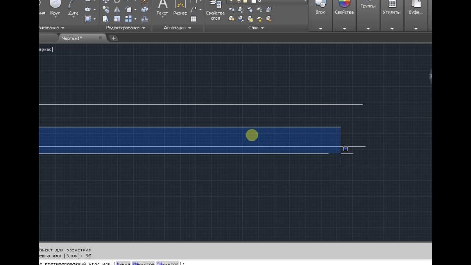
Task: Activate the Copy tool in the Редактирование panel
Action: (106, 10)
